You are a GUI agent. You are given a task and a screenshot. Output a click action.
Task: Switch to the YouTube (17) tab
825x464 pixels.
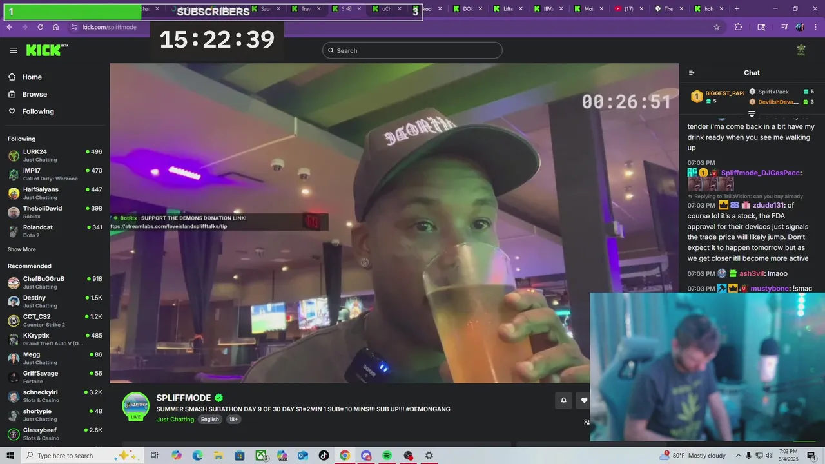[x=628, y=9]
